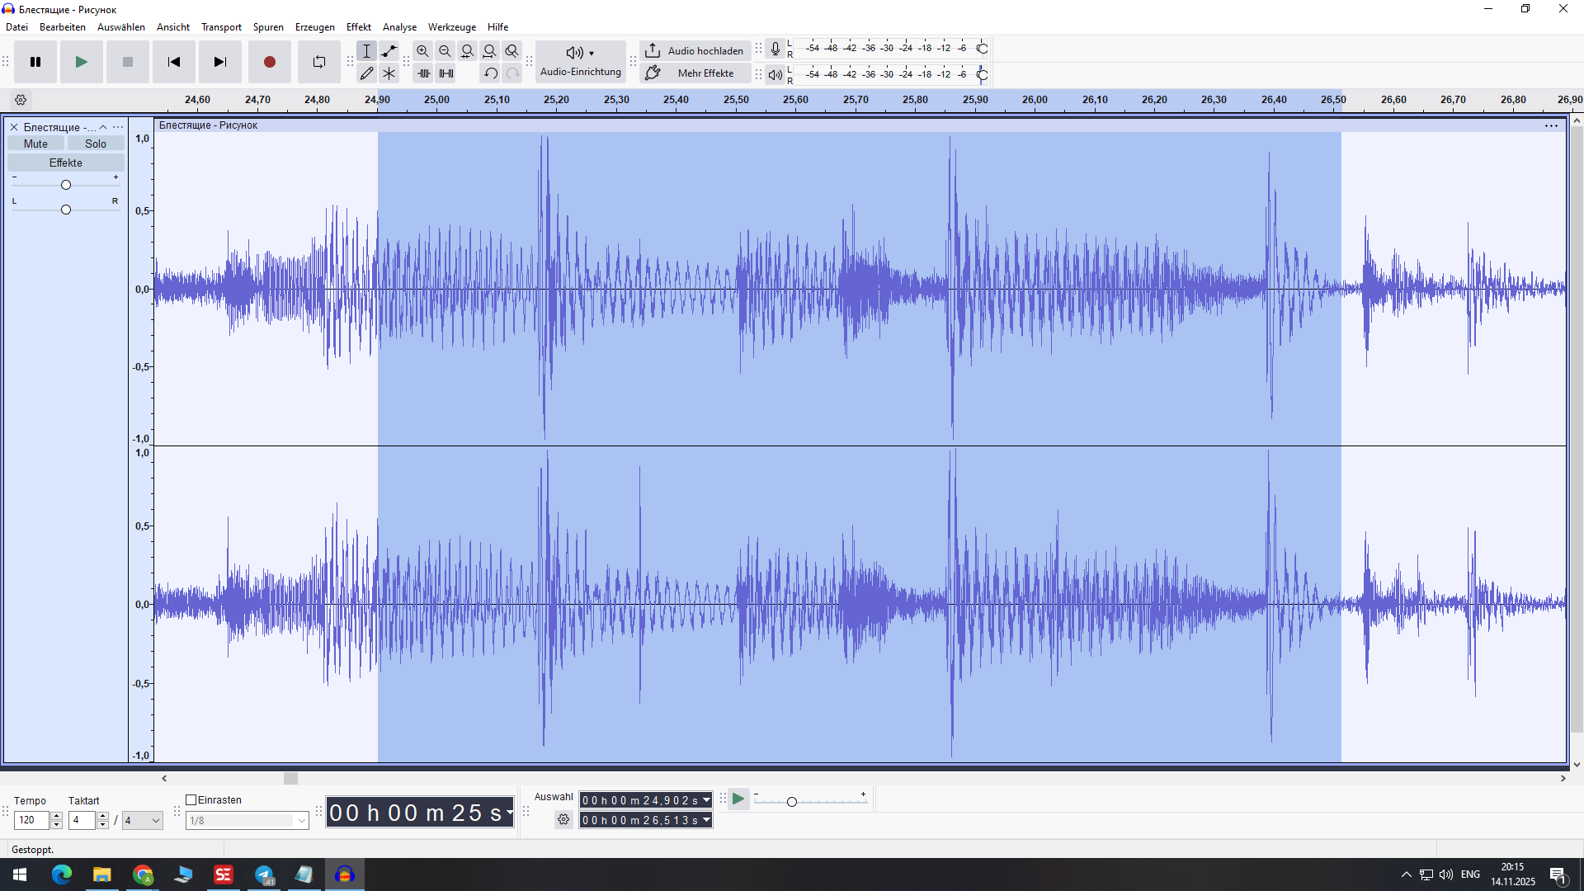1584x891 pixels.
Task: Trim audio outside the selection
Action: 424,73
